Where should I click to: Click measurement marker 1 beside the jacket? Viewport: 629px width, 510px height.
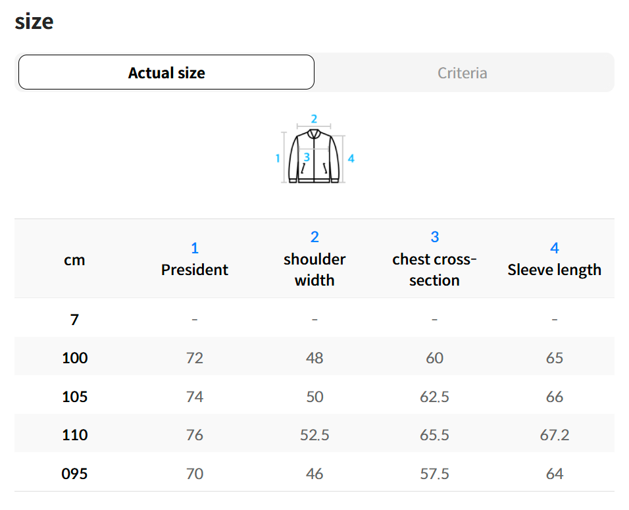pos(278,158)
